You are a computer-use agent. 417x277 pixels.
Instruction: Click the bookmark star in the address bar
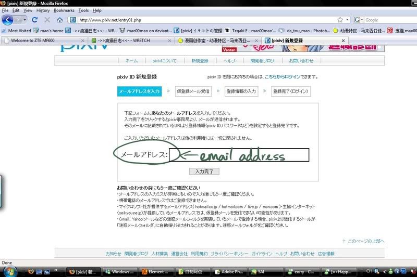coord(340,20)
